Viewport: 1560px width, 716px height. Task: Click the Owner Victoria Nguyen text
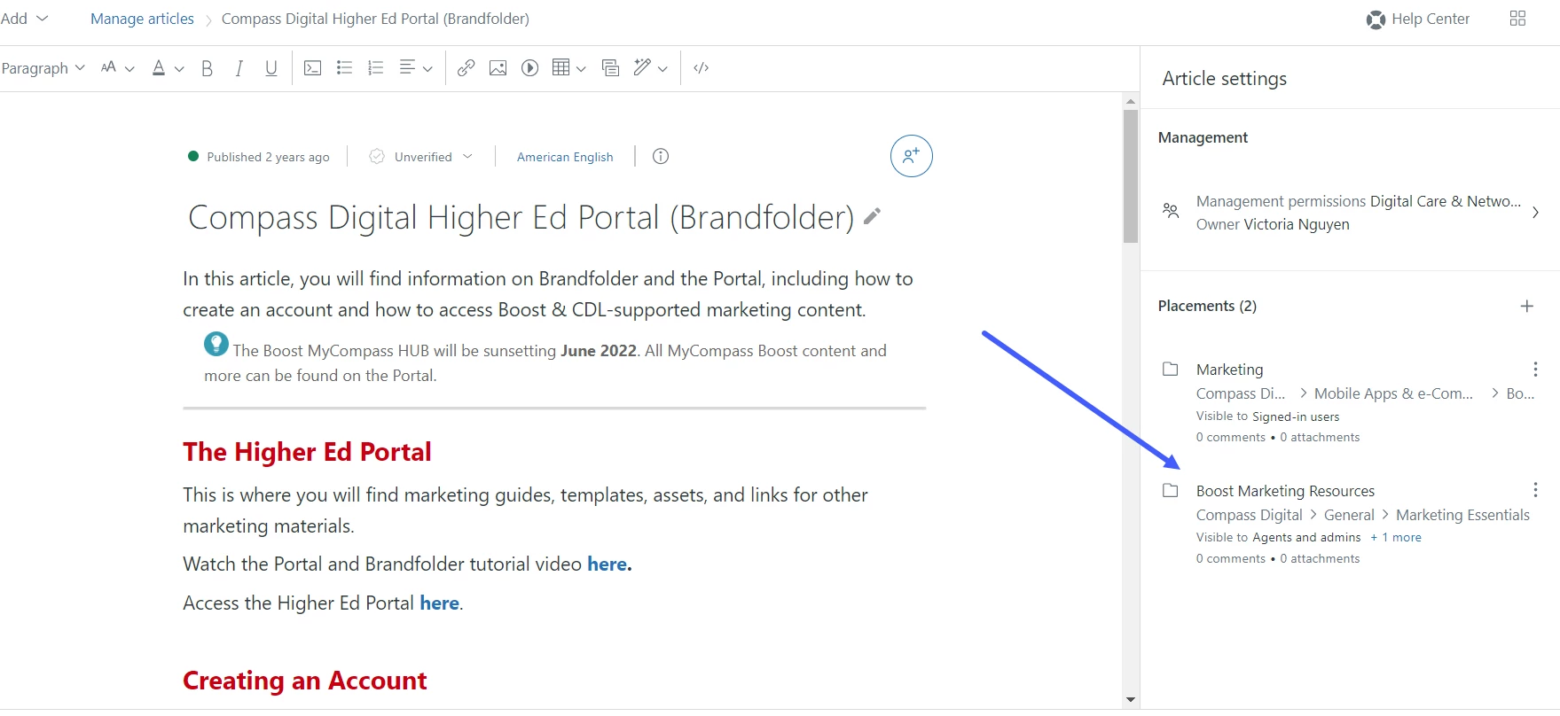coord(1273,225)
